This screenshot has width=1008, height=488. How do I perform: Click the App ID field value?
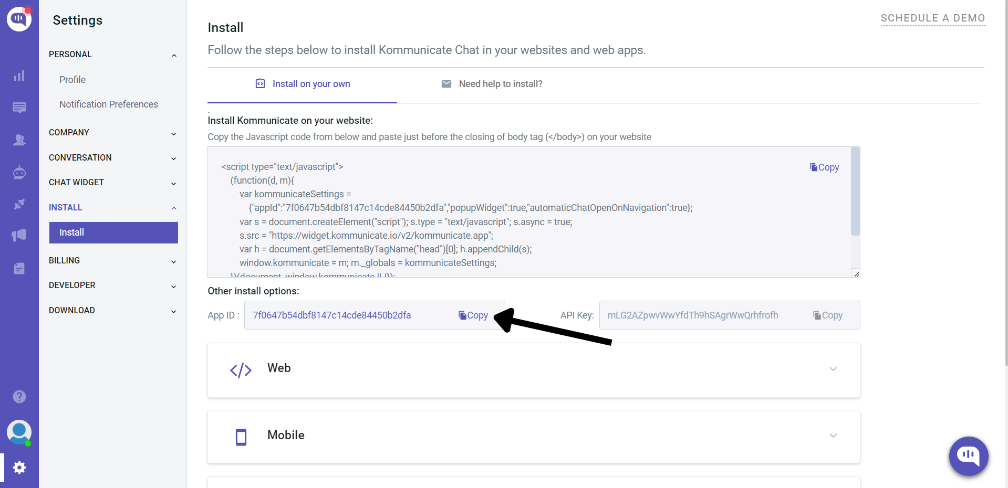(332, 315)
